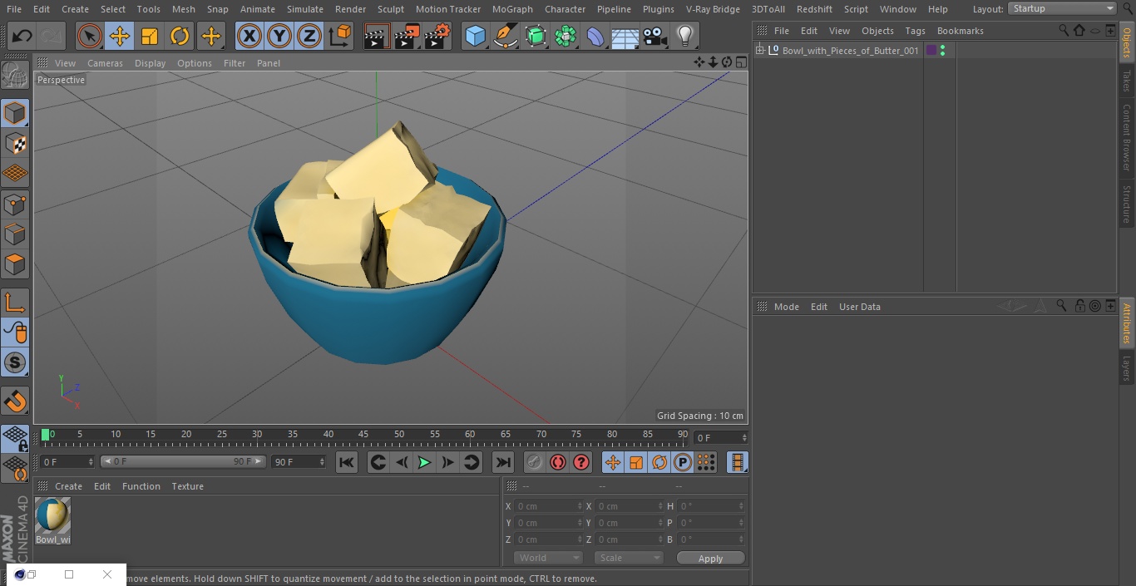
Task: Add a Subdivision Surface generator
Action: (x=536, y=37)
